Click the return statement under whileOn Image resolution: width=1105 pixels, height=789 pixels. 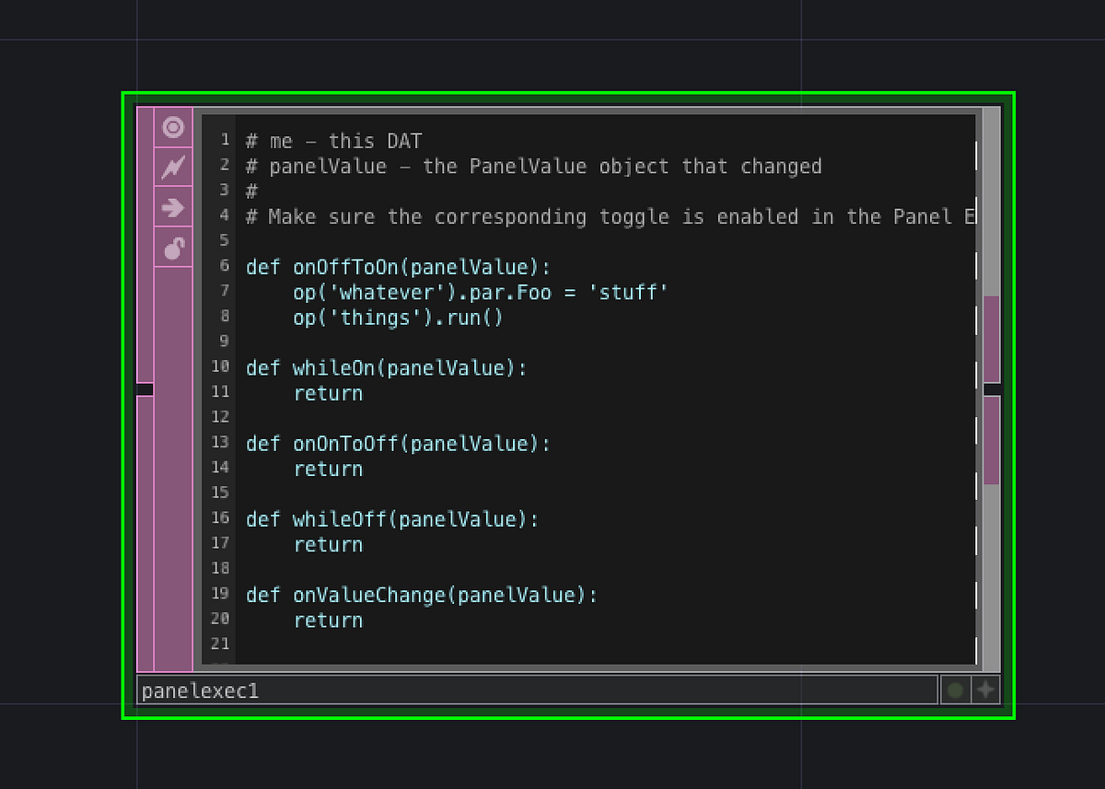pyautogui.click(x=329, y=393)
